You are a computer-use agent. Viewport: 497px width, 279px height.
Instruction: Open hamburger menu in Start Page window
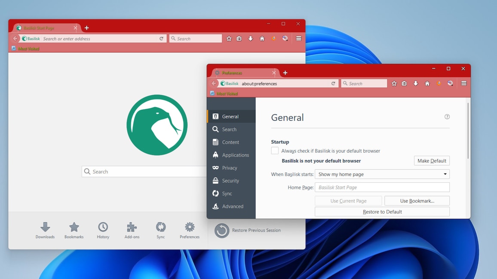coord(298,39)
